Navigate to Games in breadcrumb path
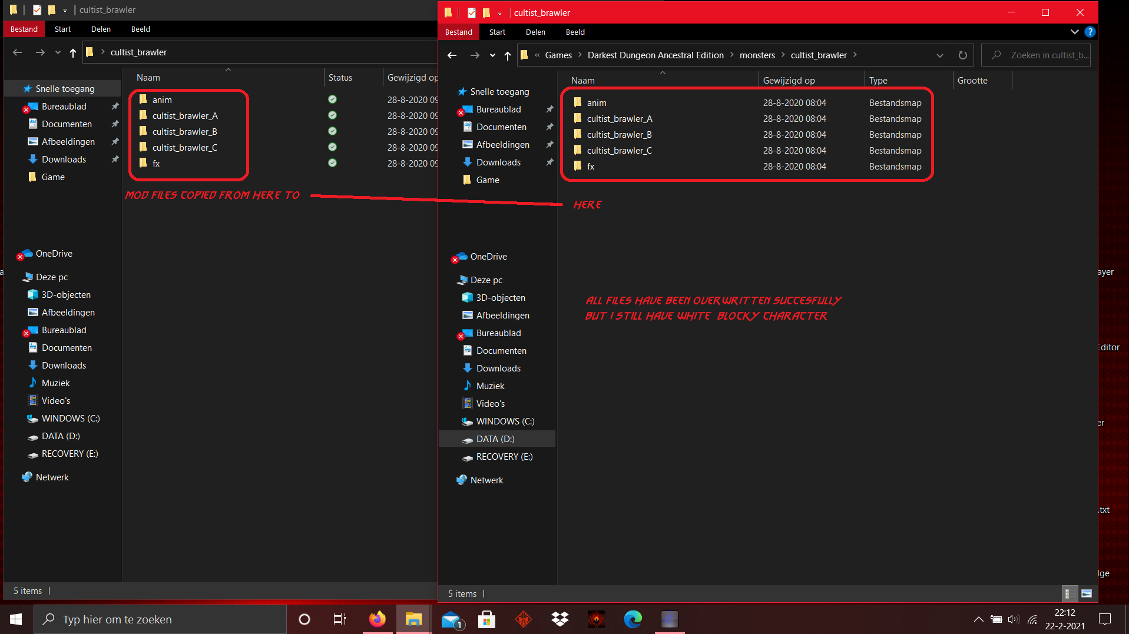Screen dimensions: 1129x634 pyautogui.click(x=558, y=55)
